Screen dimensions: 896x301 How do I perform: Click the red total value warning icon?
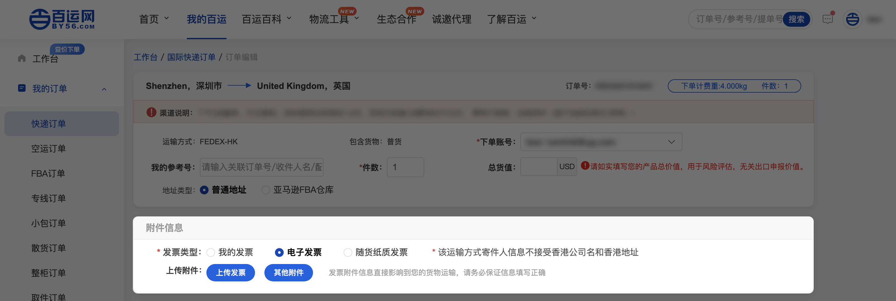pyautogui.click(x=585, y=166)
